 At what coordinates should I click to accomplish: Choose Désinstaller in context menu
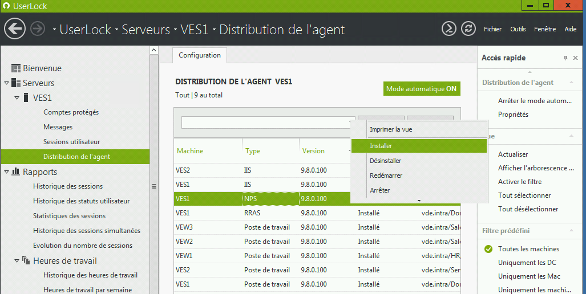pyautogui.click(x=419, y=161)
